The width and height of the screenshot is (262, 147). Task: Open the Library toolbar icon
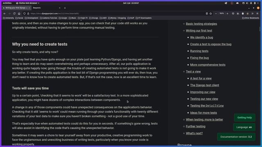[238, 13]
